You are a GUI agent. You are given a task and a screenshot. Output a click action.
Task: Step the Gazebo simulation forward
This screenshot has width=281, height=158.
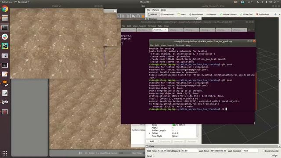click(86, 153)
